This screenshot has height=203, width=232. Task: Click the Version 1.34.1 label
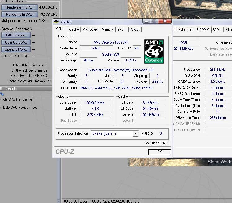click(x=156, y=143)
